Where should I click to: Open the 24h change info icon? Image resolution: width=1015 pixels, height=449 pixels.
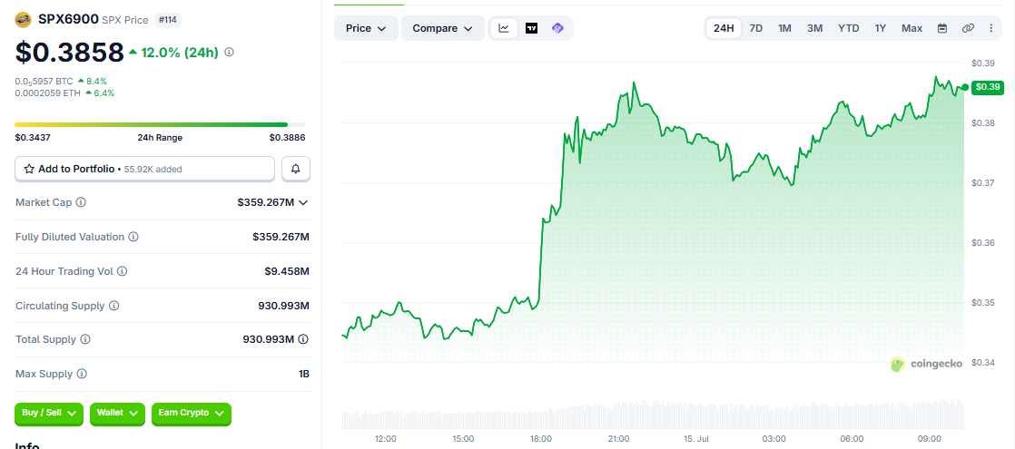(229, 53)
